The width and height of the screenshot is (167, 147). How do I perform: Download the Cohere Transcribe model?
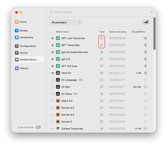[145, 129]
